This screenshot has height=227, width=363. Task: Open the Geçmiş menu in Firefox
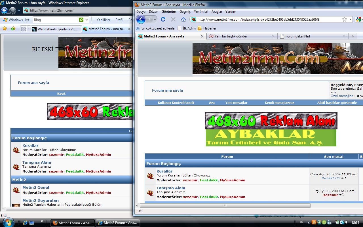coord(185,12)
